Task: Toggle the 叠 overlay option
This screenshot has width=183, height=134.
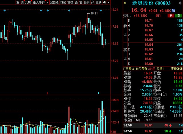Action: tap(76, 2)
